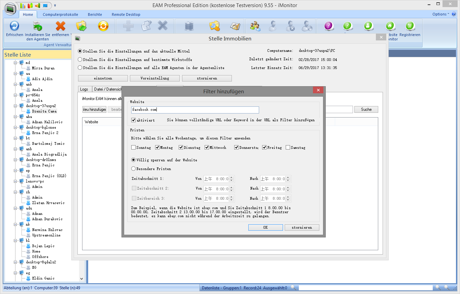The image size is (460, 294).
Task: Select the Besondere Fristen radio button
Action: [134, 169]
